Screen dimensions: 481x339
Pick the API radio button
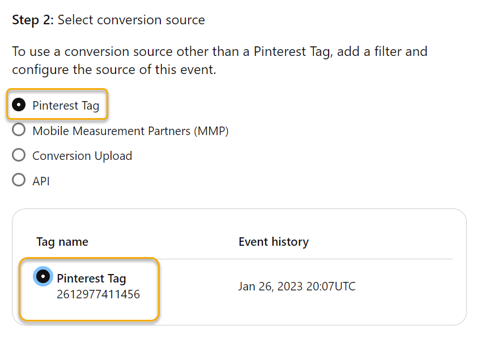click(19, 180)
